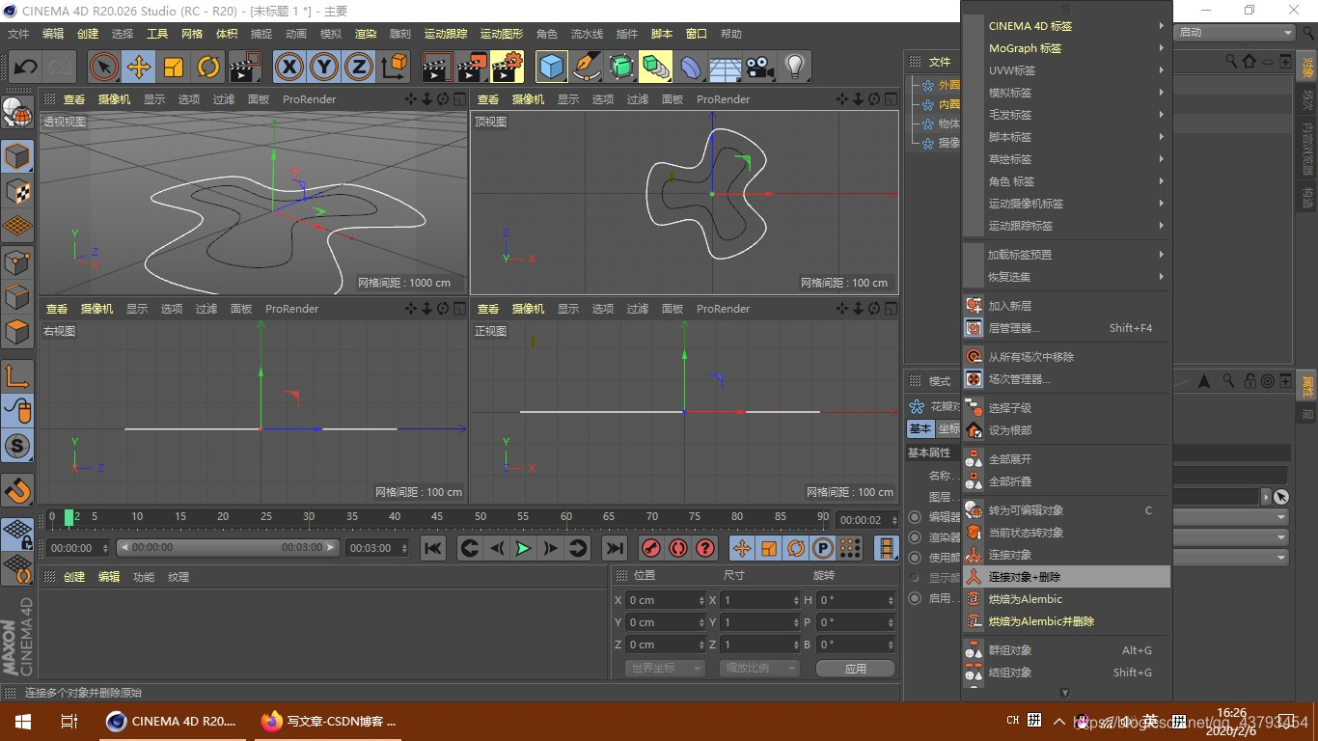Open 纹理 menu in material manager
Screen dimensions: 1318x741
point(178,577)
